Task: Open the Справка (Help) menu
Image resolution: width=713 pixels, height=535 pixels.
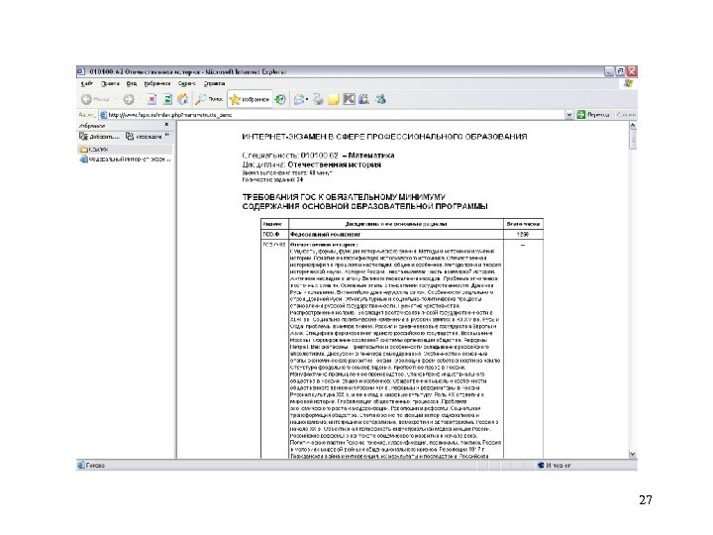Action: 214,83
